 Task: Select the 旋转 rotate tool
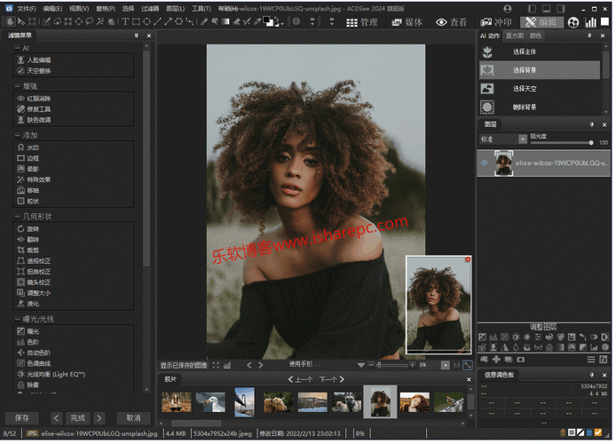coord(34,229)
